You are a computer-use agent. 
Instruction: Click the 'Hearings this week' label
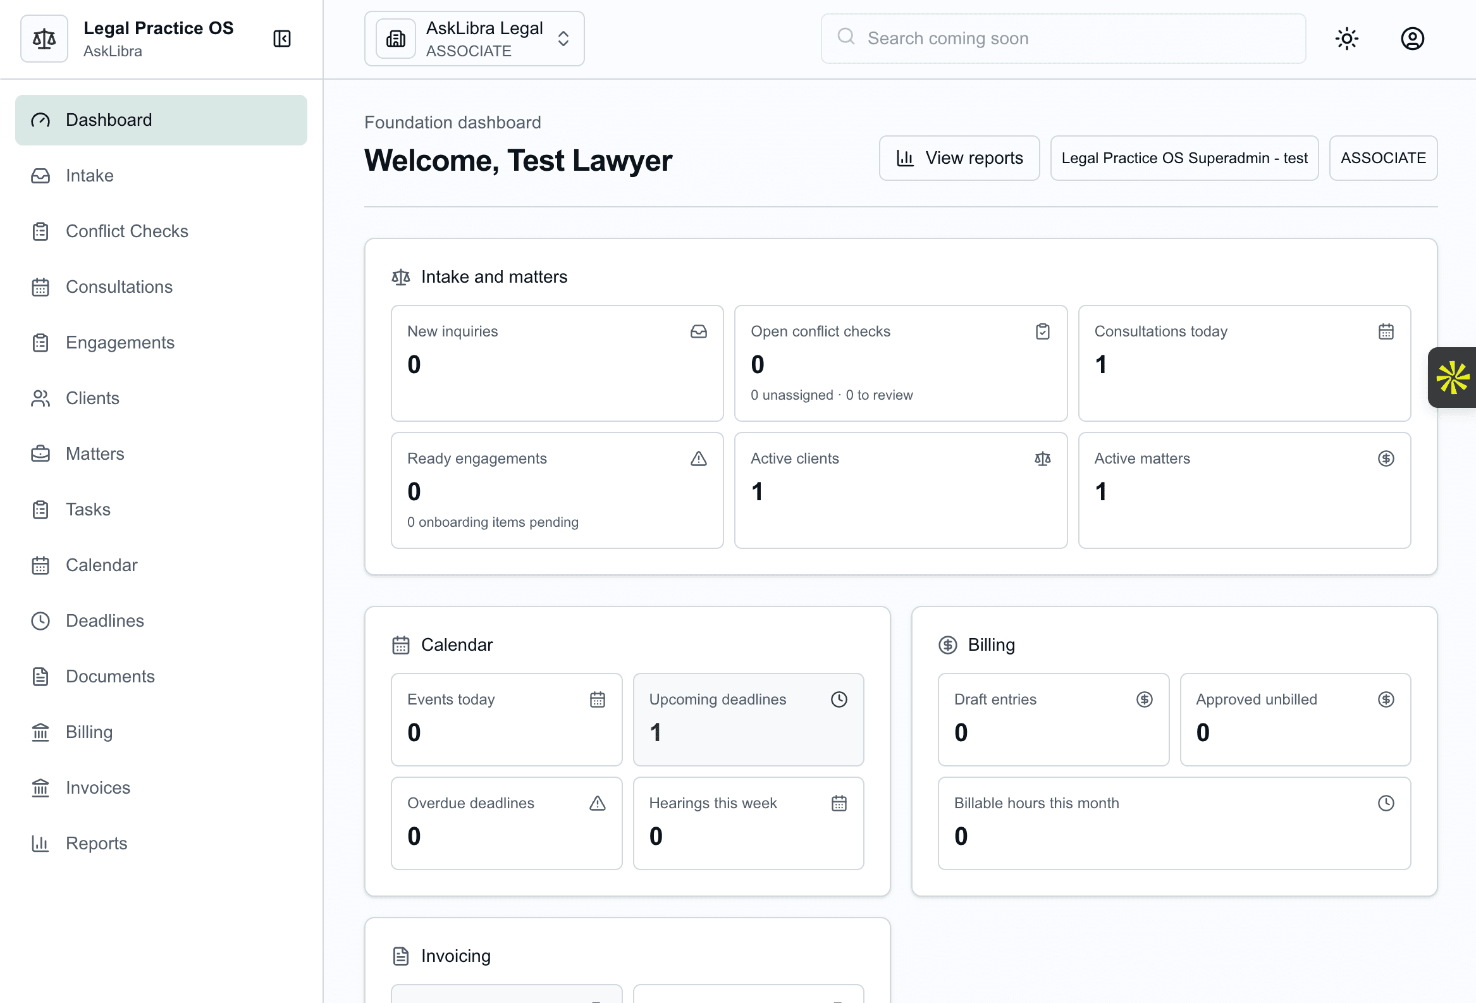(x=713, y=804)
